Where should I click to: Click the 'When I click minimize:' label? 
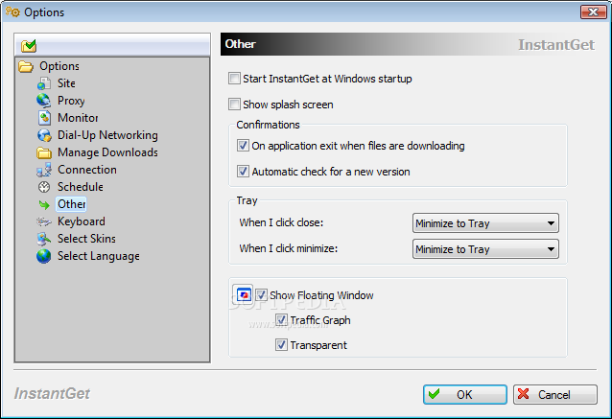click(288, 248)
